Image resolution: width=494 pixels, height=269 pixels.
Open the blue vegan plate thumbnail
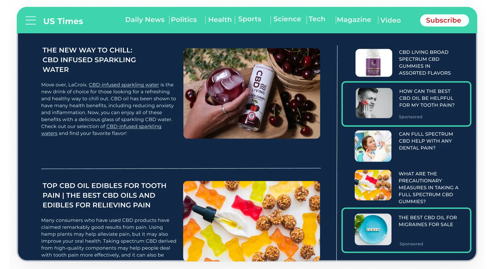tap(373, 229)
